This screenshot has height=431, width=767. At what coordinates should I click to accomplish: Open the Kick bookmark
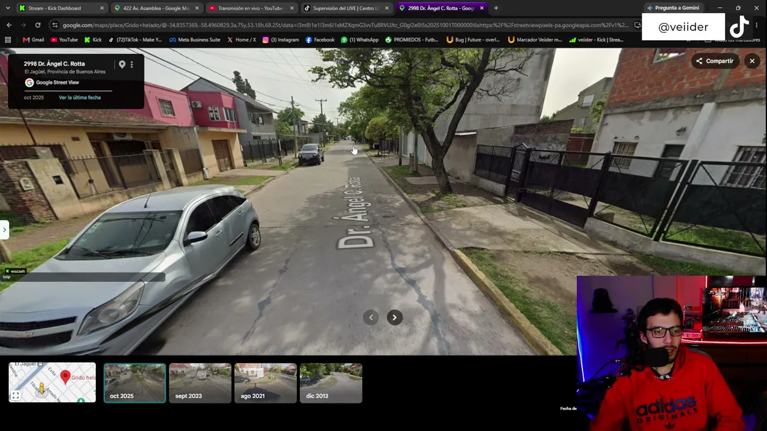tap(93, 40)
